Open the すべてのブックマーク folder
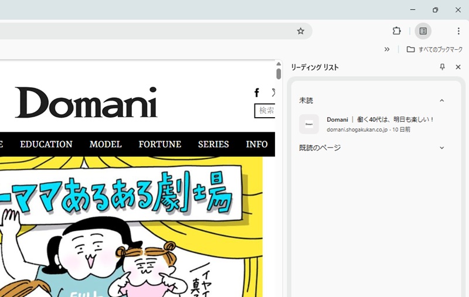 point(434,49)
